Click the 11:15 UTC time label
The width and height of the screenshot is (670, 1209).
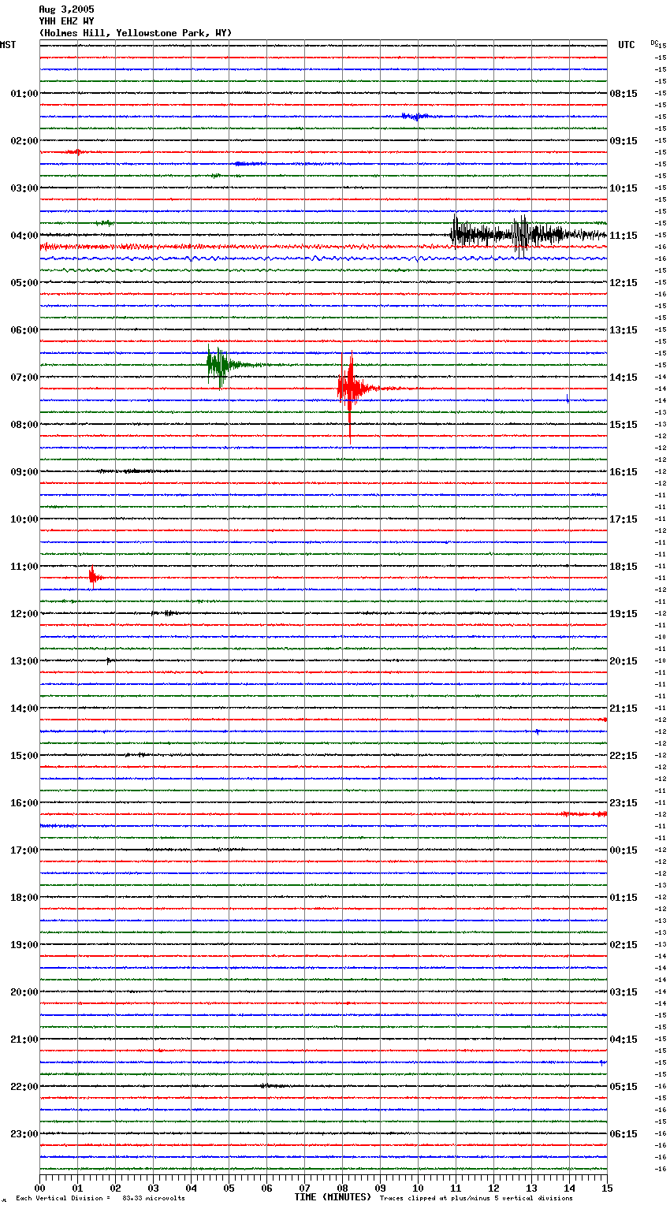[623, 236]
